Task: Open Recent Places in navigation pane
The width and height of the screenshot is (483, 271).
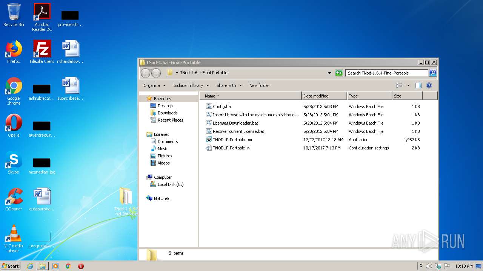Action: (x=170, y=120)
